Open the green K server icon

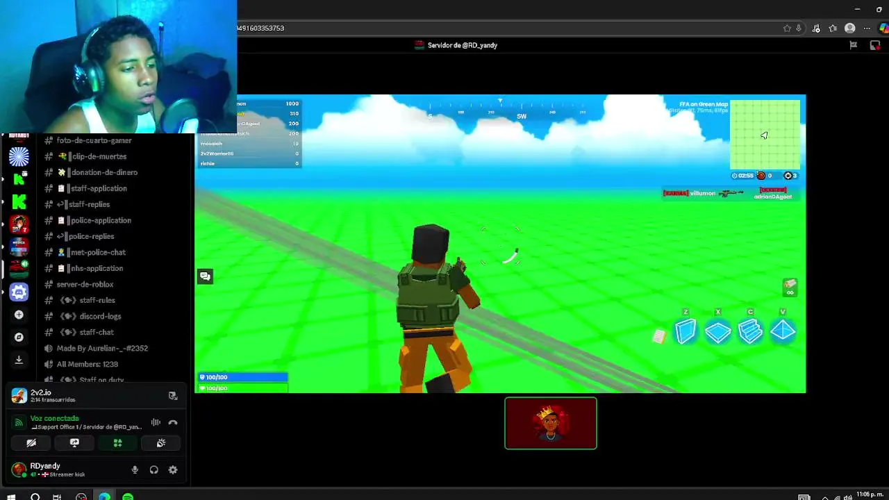[19, 201]
